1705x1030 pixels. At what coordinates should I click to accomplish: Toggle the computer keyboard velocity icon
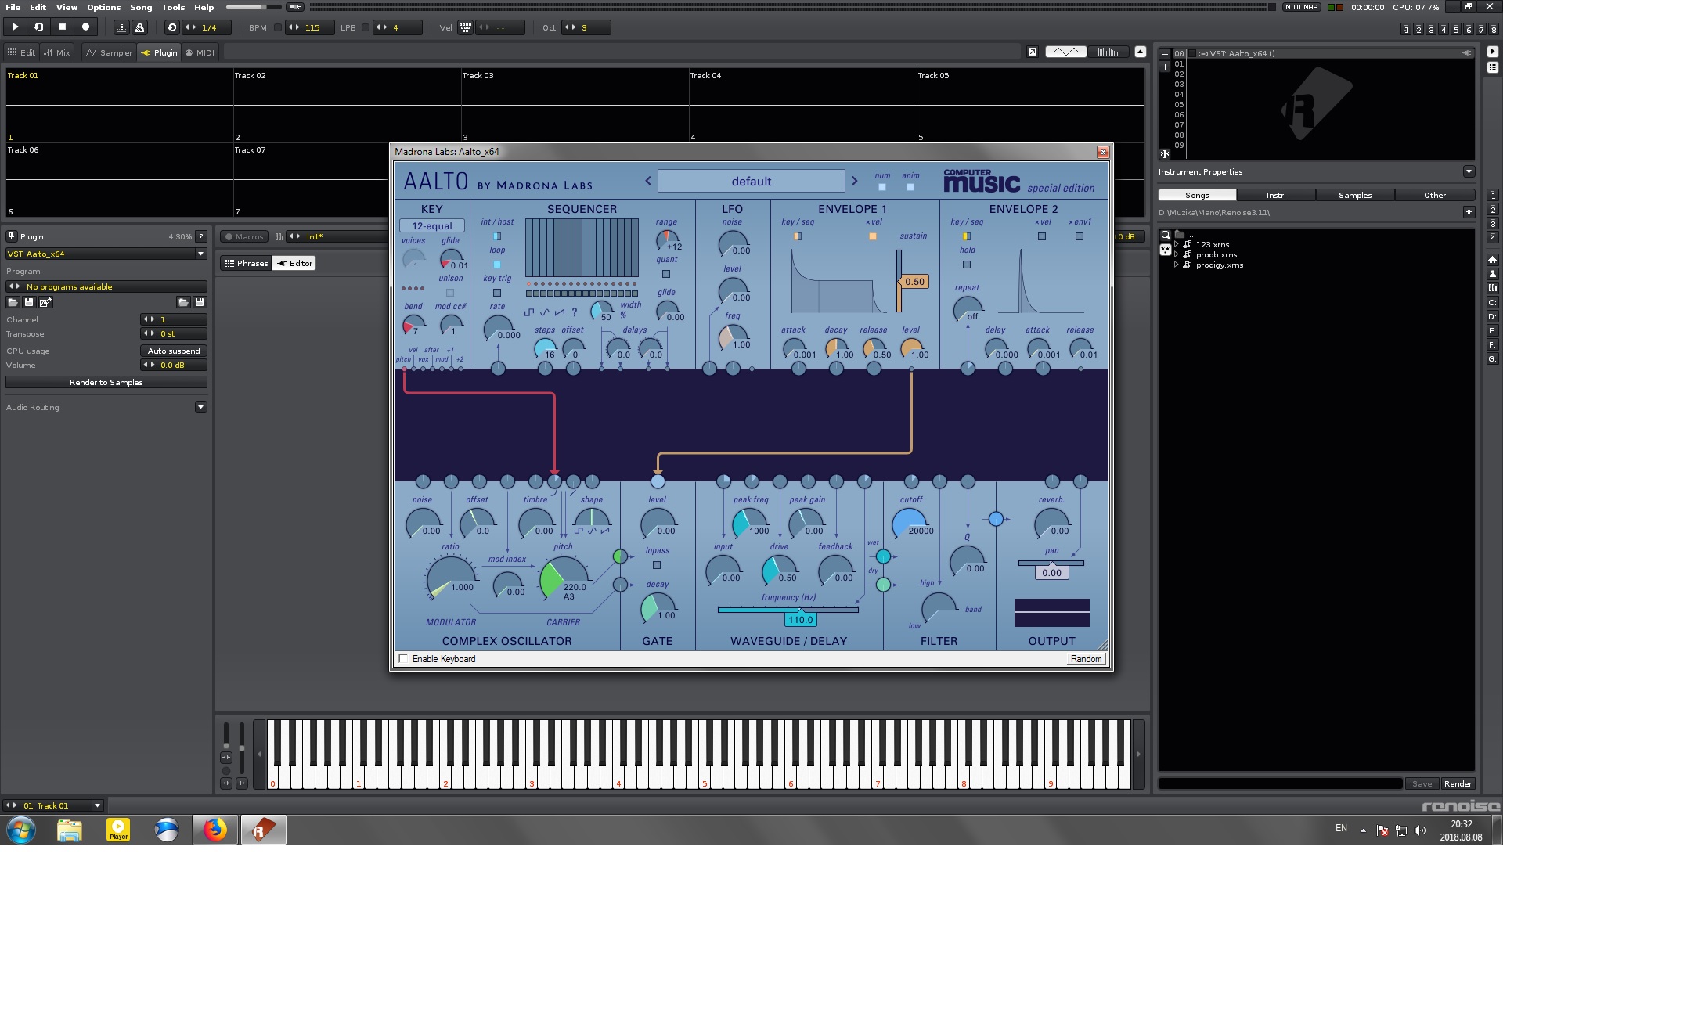tap(466, 27)
